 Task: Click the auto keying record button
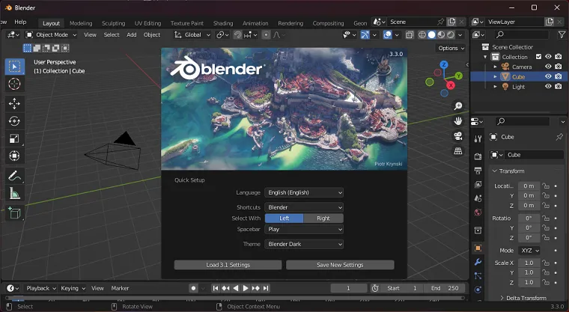point(193,288)
